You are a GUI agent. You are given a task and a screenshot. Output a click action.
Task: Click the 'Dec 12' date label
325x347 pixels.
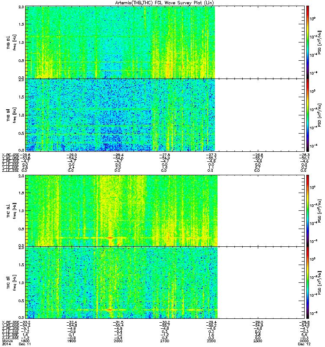(x=304, y=344)
